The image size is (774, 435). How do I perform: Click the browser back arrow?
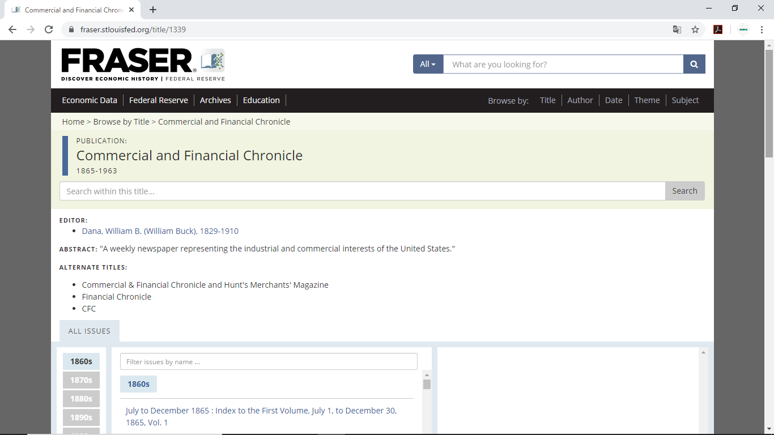tap(12, 29)
